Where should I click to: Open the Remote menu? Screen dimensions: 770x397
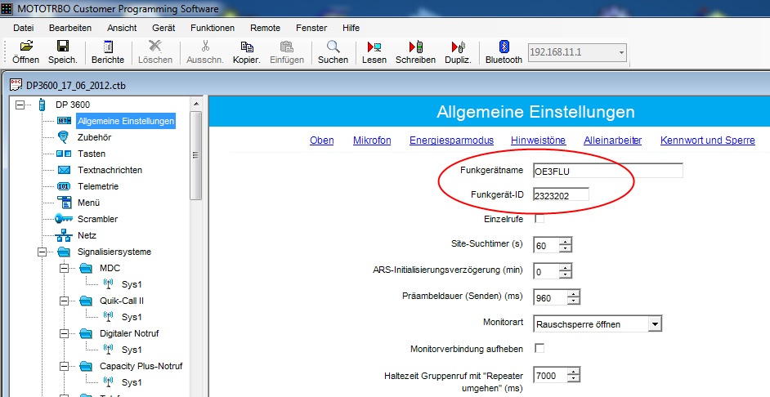click(x=265, y=28)
